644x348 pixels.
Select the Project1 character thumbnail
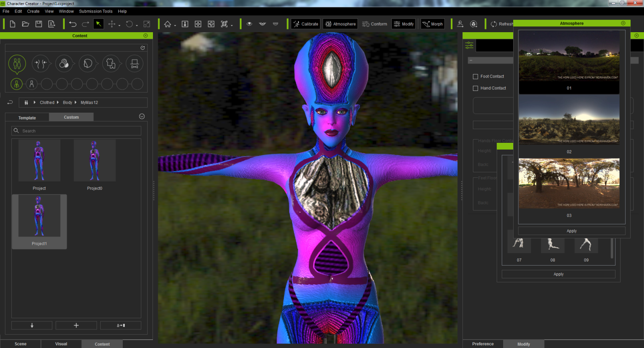(x=39, y=216)
